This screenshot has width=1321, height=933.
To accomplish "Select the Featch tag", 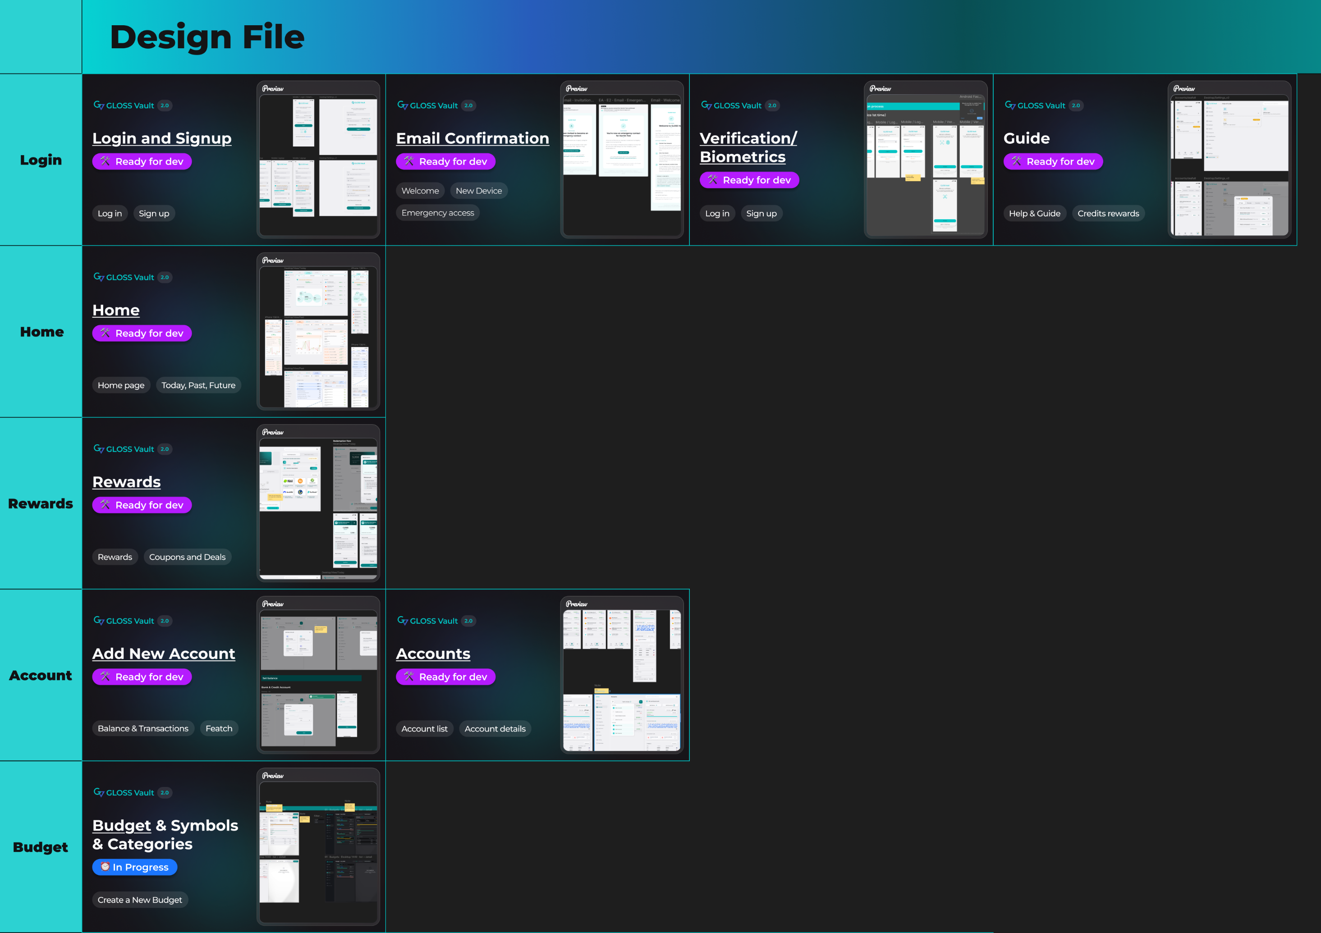I will pyautogui.click(x=219, y=729).
